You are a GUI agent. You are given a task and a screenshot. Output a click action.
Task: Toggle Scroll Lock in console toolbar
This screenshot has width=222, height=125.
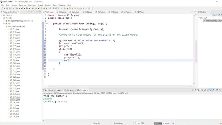click(205, 90)
